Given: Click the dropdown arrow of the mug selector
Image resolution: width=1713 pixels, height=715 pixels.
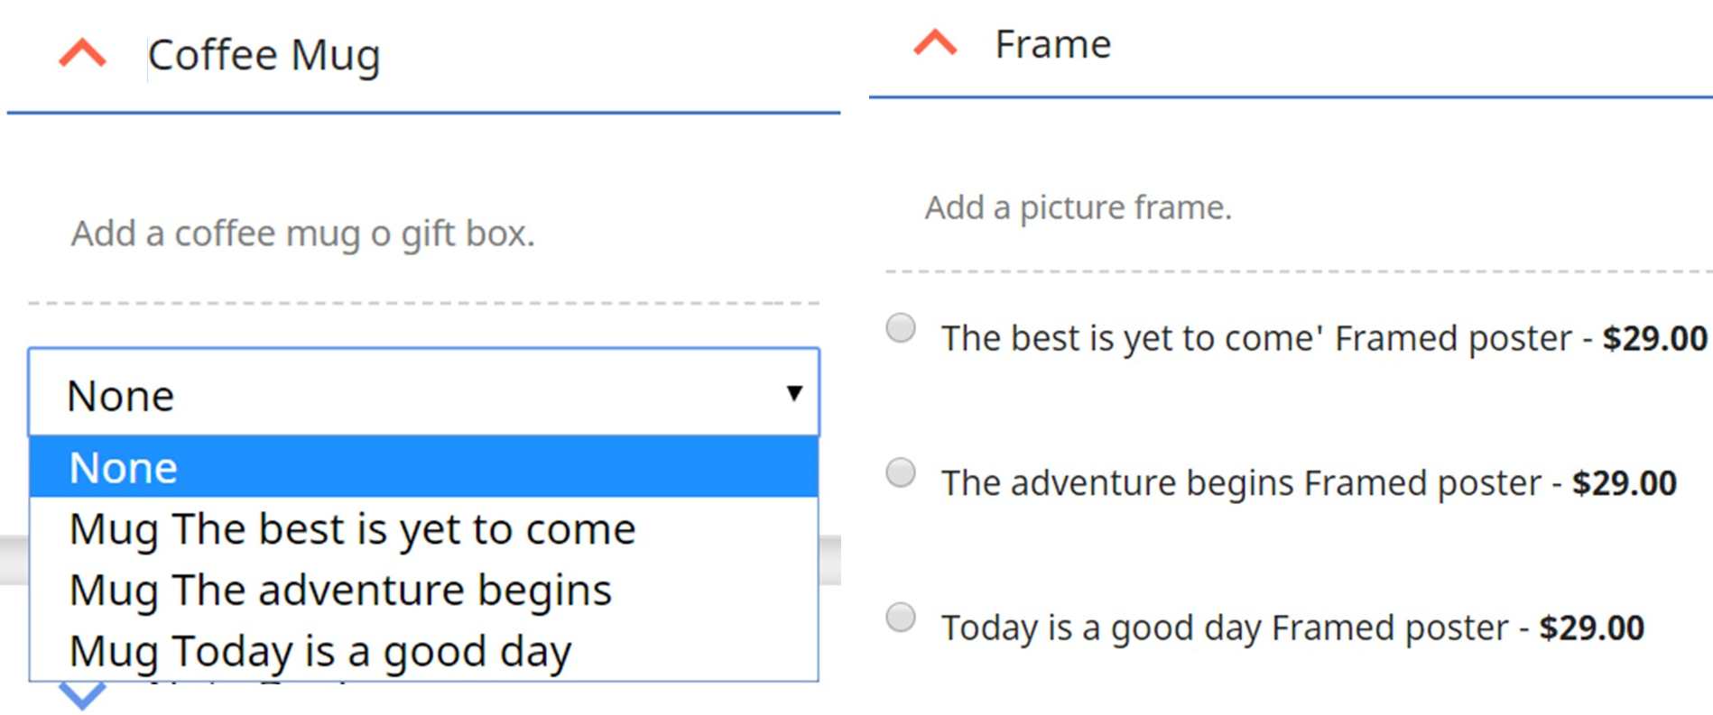Looking at the screenshot, I should (x=793, y=393).
